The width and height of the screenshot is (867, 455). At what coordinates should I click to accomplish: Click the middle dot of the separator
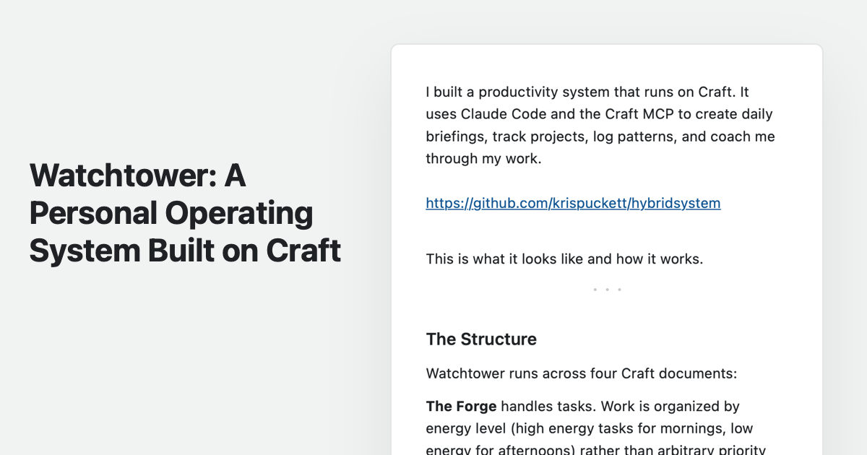click(x=607, y=290)
